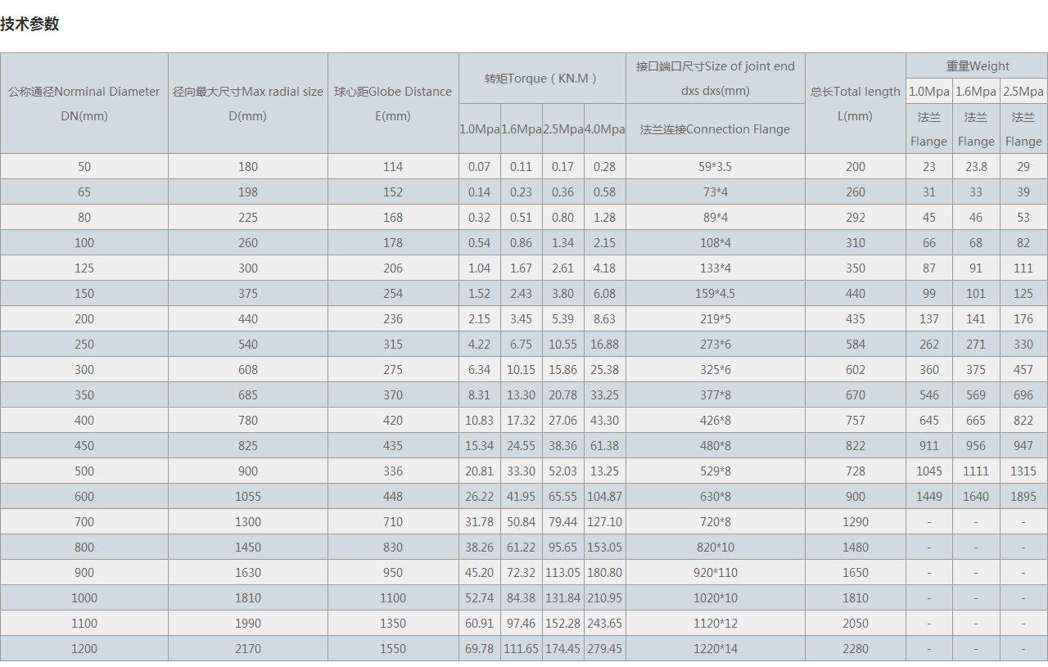Click the Total length L(mm) column header

[856, 103]
